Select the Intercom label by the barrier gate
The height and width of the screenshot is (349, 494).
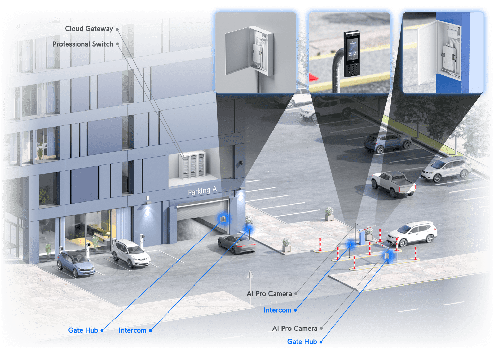[277, 310]
